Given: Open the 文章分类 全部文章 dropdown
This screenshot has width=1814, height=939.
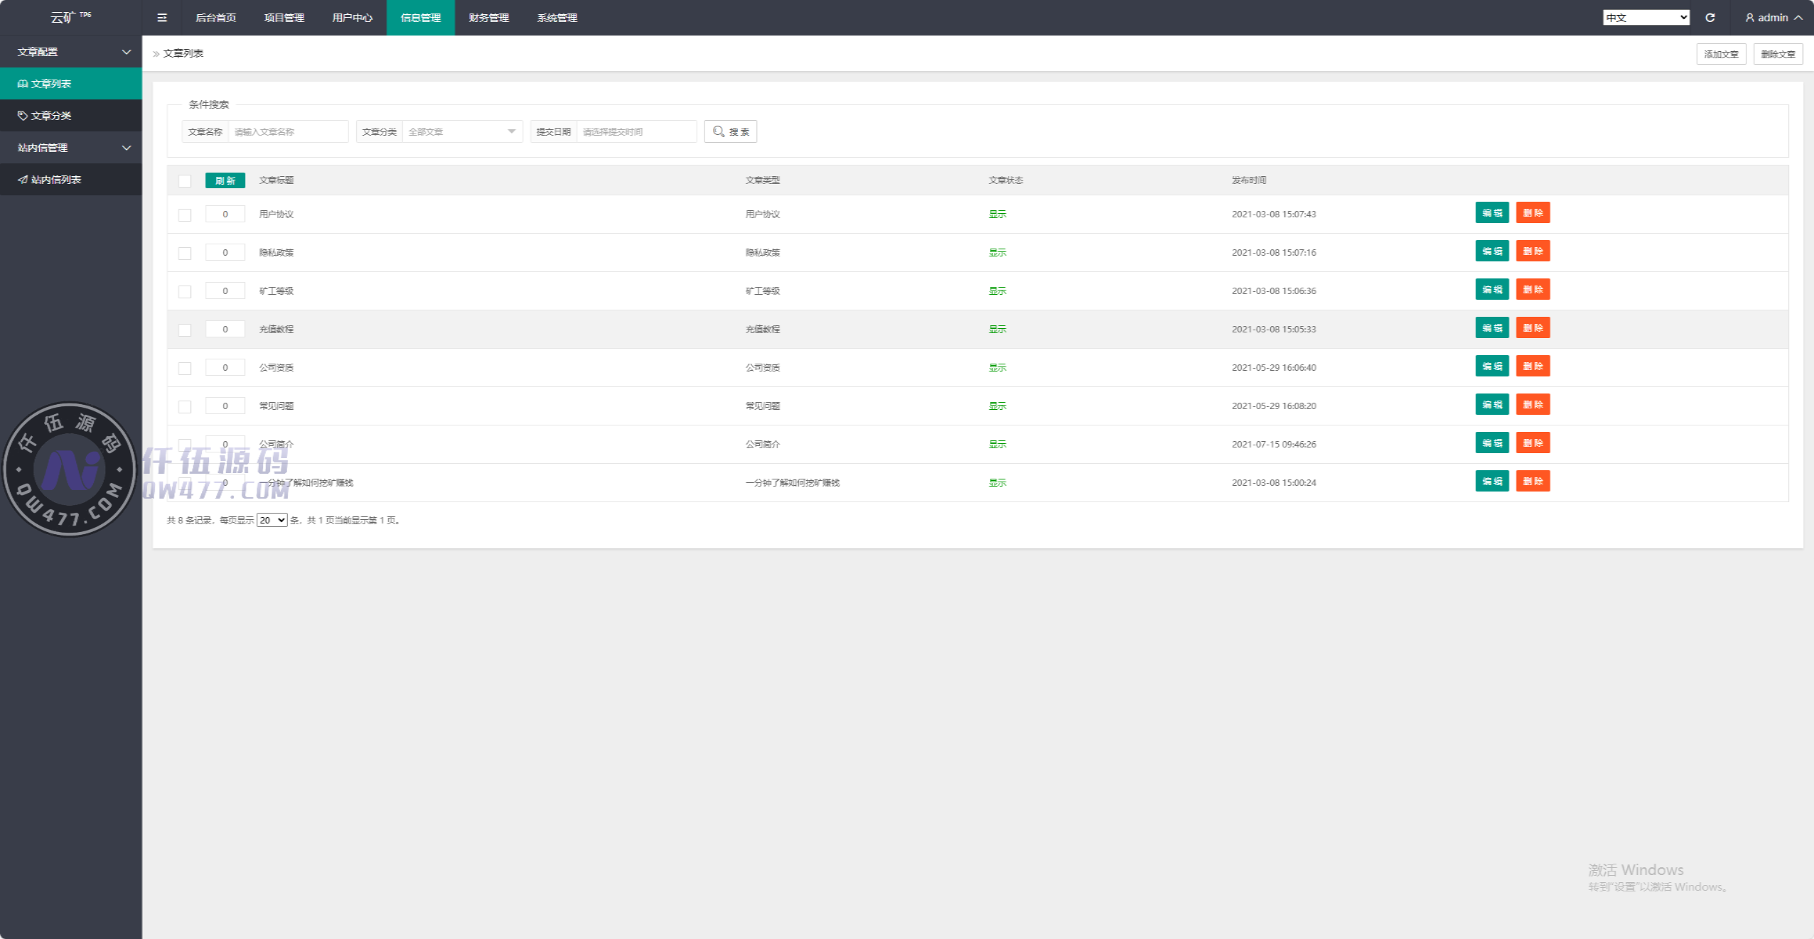Looking at the screenshot, I should click(x=461, y=131).
